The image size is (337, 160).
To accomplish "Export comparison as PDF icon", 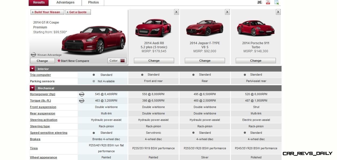I will pyautogui.click(x=268, y=2).
